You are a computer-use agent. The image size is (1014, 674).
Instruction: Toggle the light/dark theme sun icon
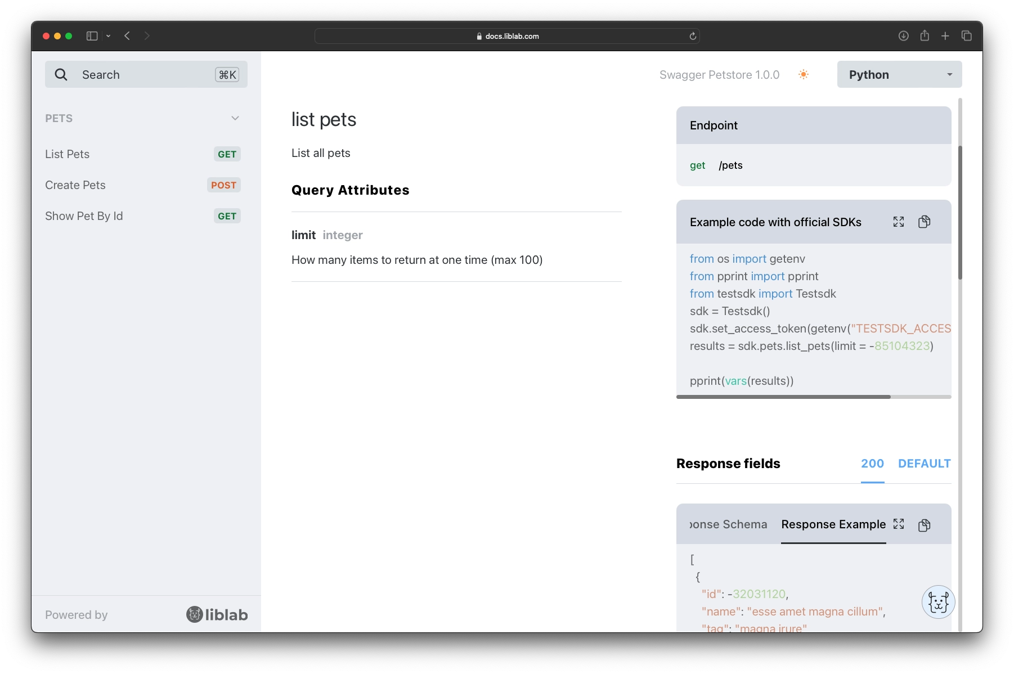pyautogui.click(x=804, y=74)
